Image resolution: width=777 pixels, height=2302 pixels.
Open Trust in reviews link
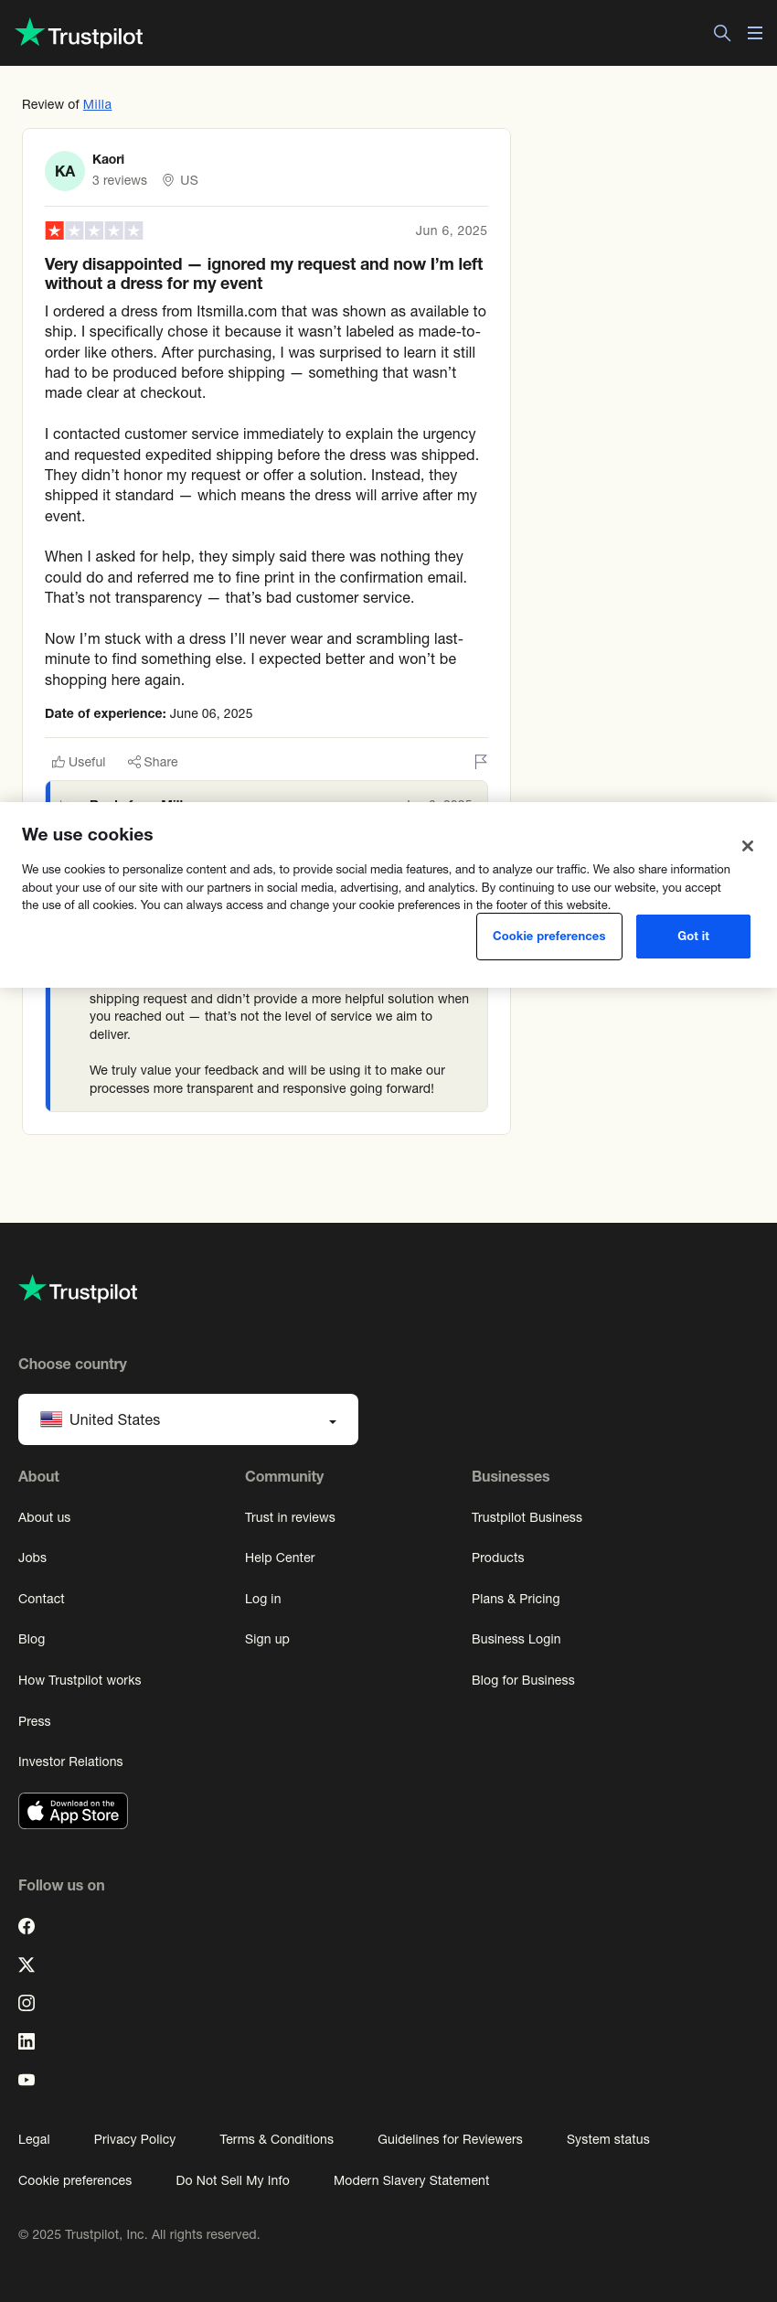pos(290,1517)
